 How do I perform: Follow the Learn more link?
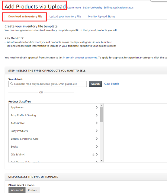click(x=74, y=8)
